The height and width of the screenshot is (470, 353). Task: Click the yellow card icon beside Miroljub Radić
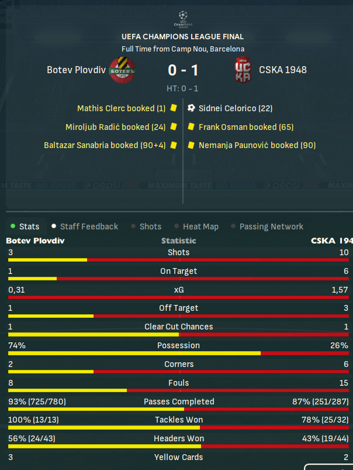174,126
